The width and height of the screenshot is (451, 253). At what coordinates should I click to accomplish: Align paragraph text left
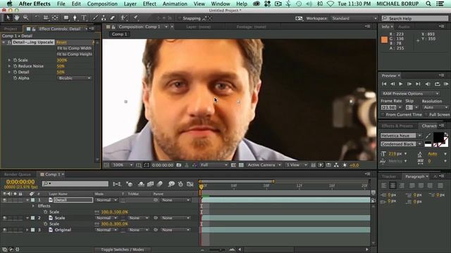(x=383, y=186)
